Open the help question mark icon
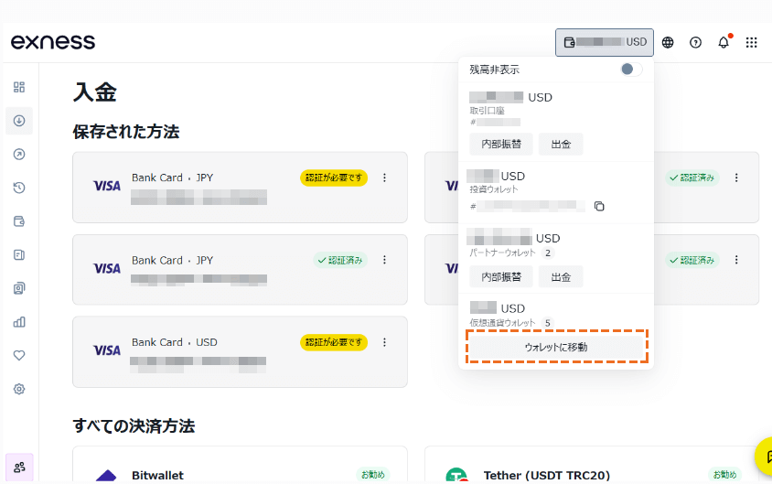Screen dimensions: 772x484 click(x=696, y=42)
